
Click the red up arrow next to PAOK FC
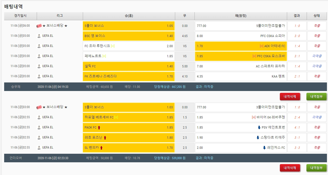pyautogui.click(x=99, y=127)
